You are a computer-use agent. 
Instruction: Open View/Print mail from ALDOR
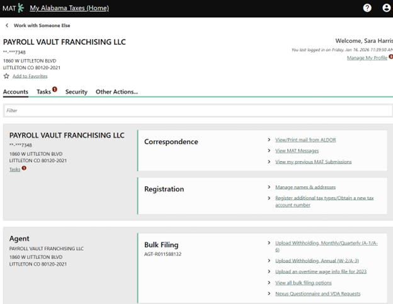point(305,140)
